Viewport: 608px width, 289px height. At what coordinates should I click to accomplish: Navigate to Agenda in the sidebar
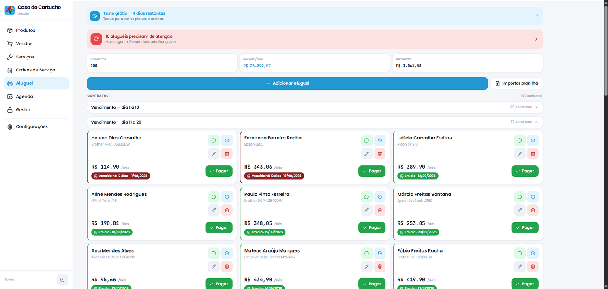click(x=36, y=96)
